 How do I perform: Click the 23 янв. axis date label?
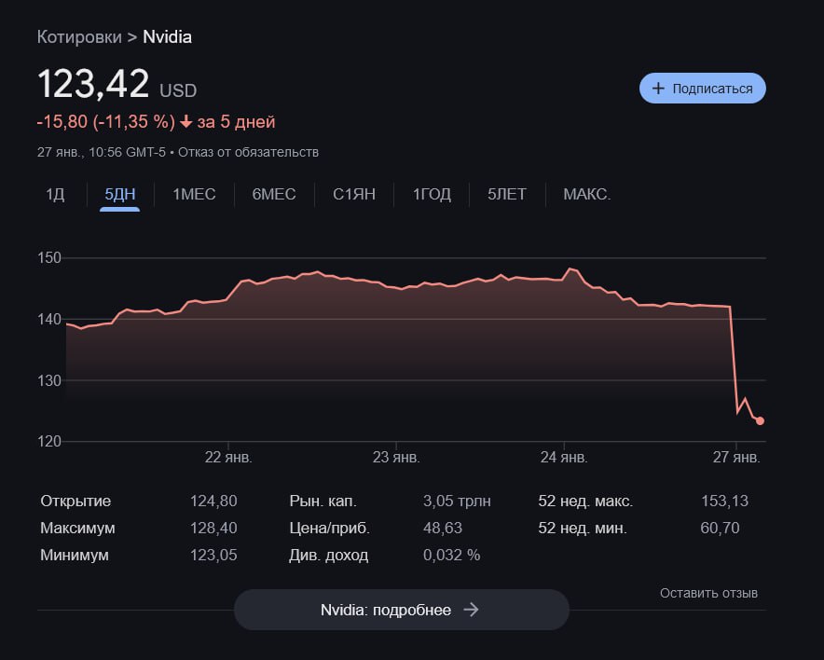pos(396,457)
